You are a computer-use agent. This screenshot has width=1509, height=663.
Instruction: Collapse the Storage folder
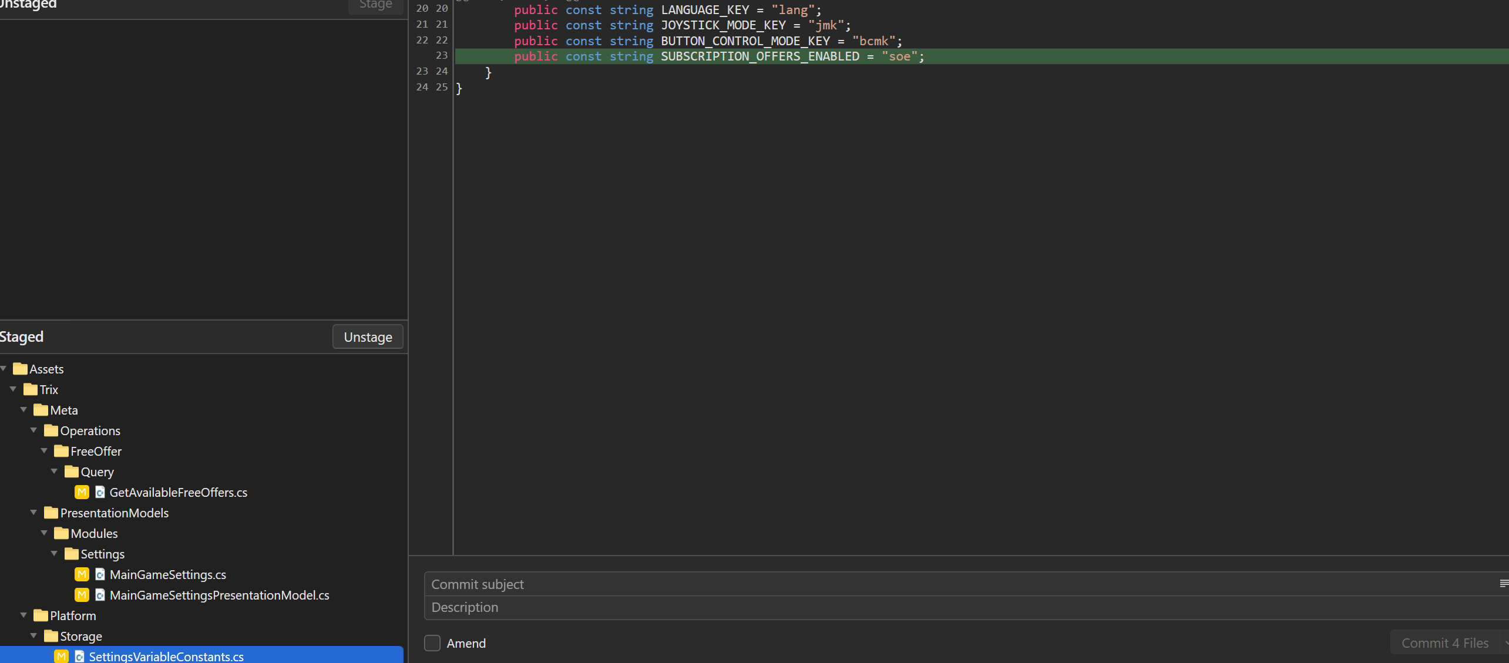33,635
